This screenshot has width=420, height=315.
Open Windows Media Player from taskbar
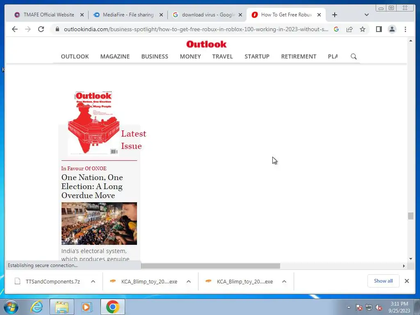87,307
